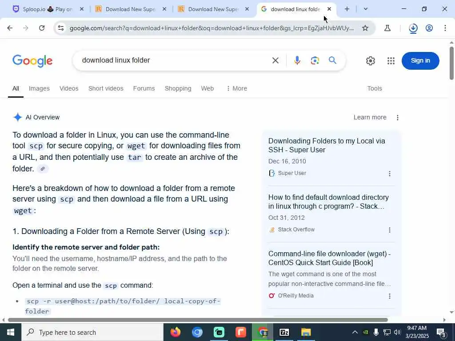455x341 pixels.
Task: Bookmark this page with the star icon
Action: point(365,28)
